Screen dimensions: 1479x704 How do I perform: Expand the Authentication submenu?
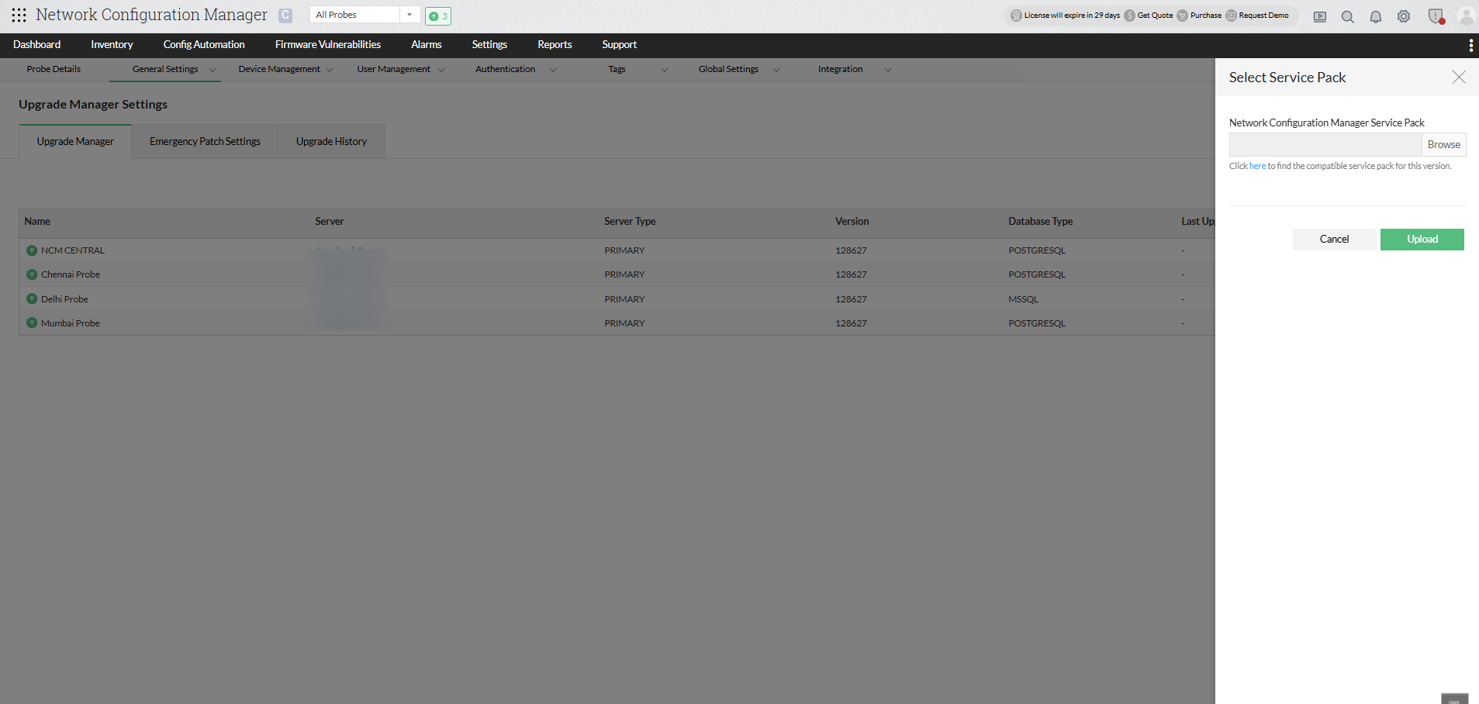click(x=553, y=70)
